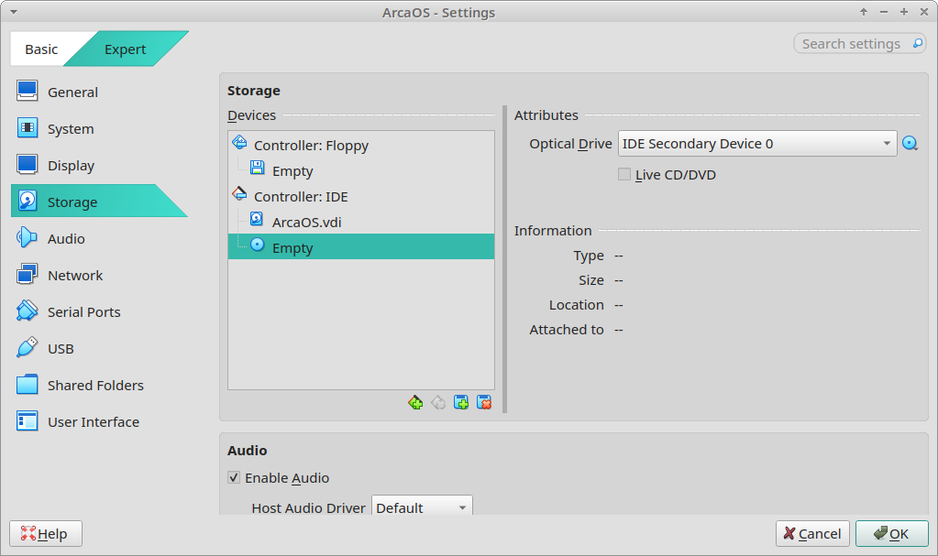Viewport: 938px width, 556px height.
Task: Select the Empty entry under Floppy controller
Action: click(361, 171)
